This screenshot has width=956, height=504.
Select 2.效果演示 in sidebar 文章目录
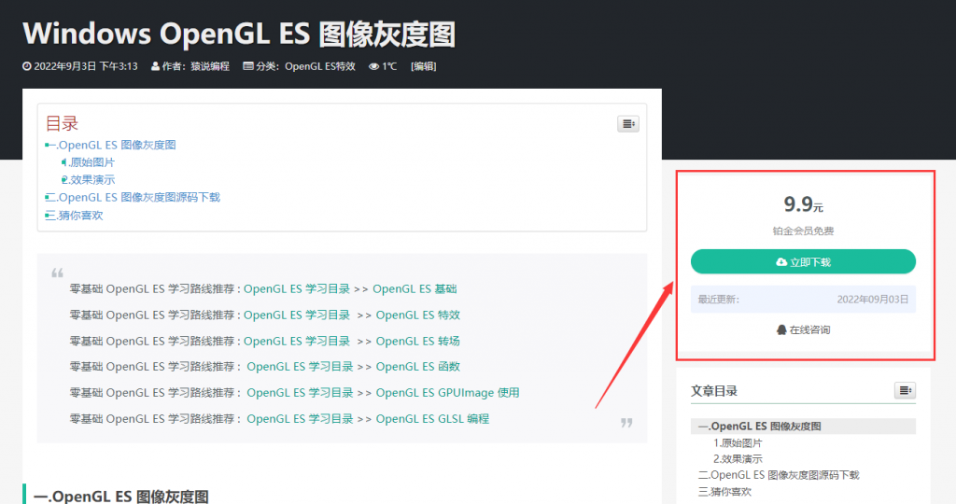click(738, 459)
